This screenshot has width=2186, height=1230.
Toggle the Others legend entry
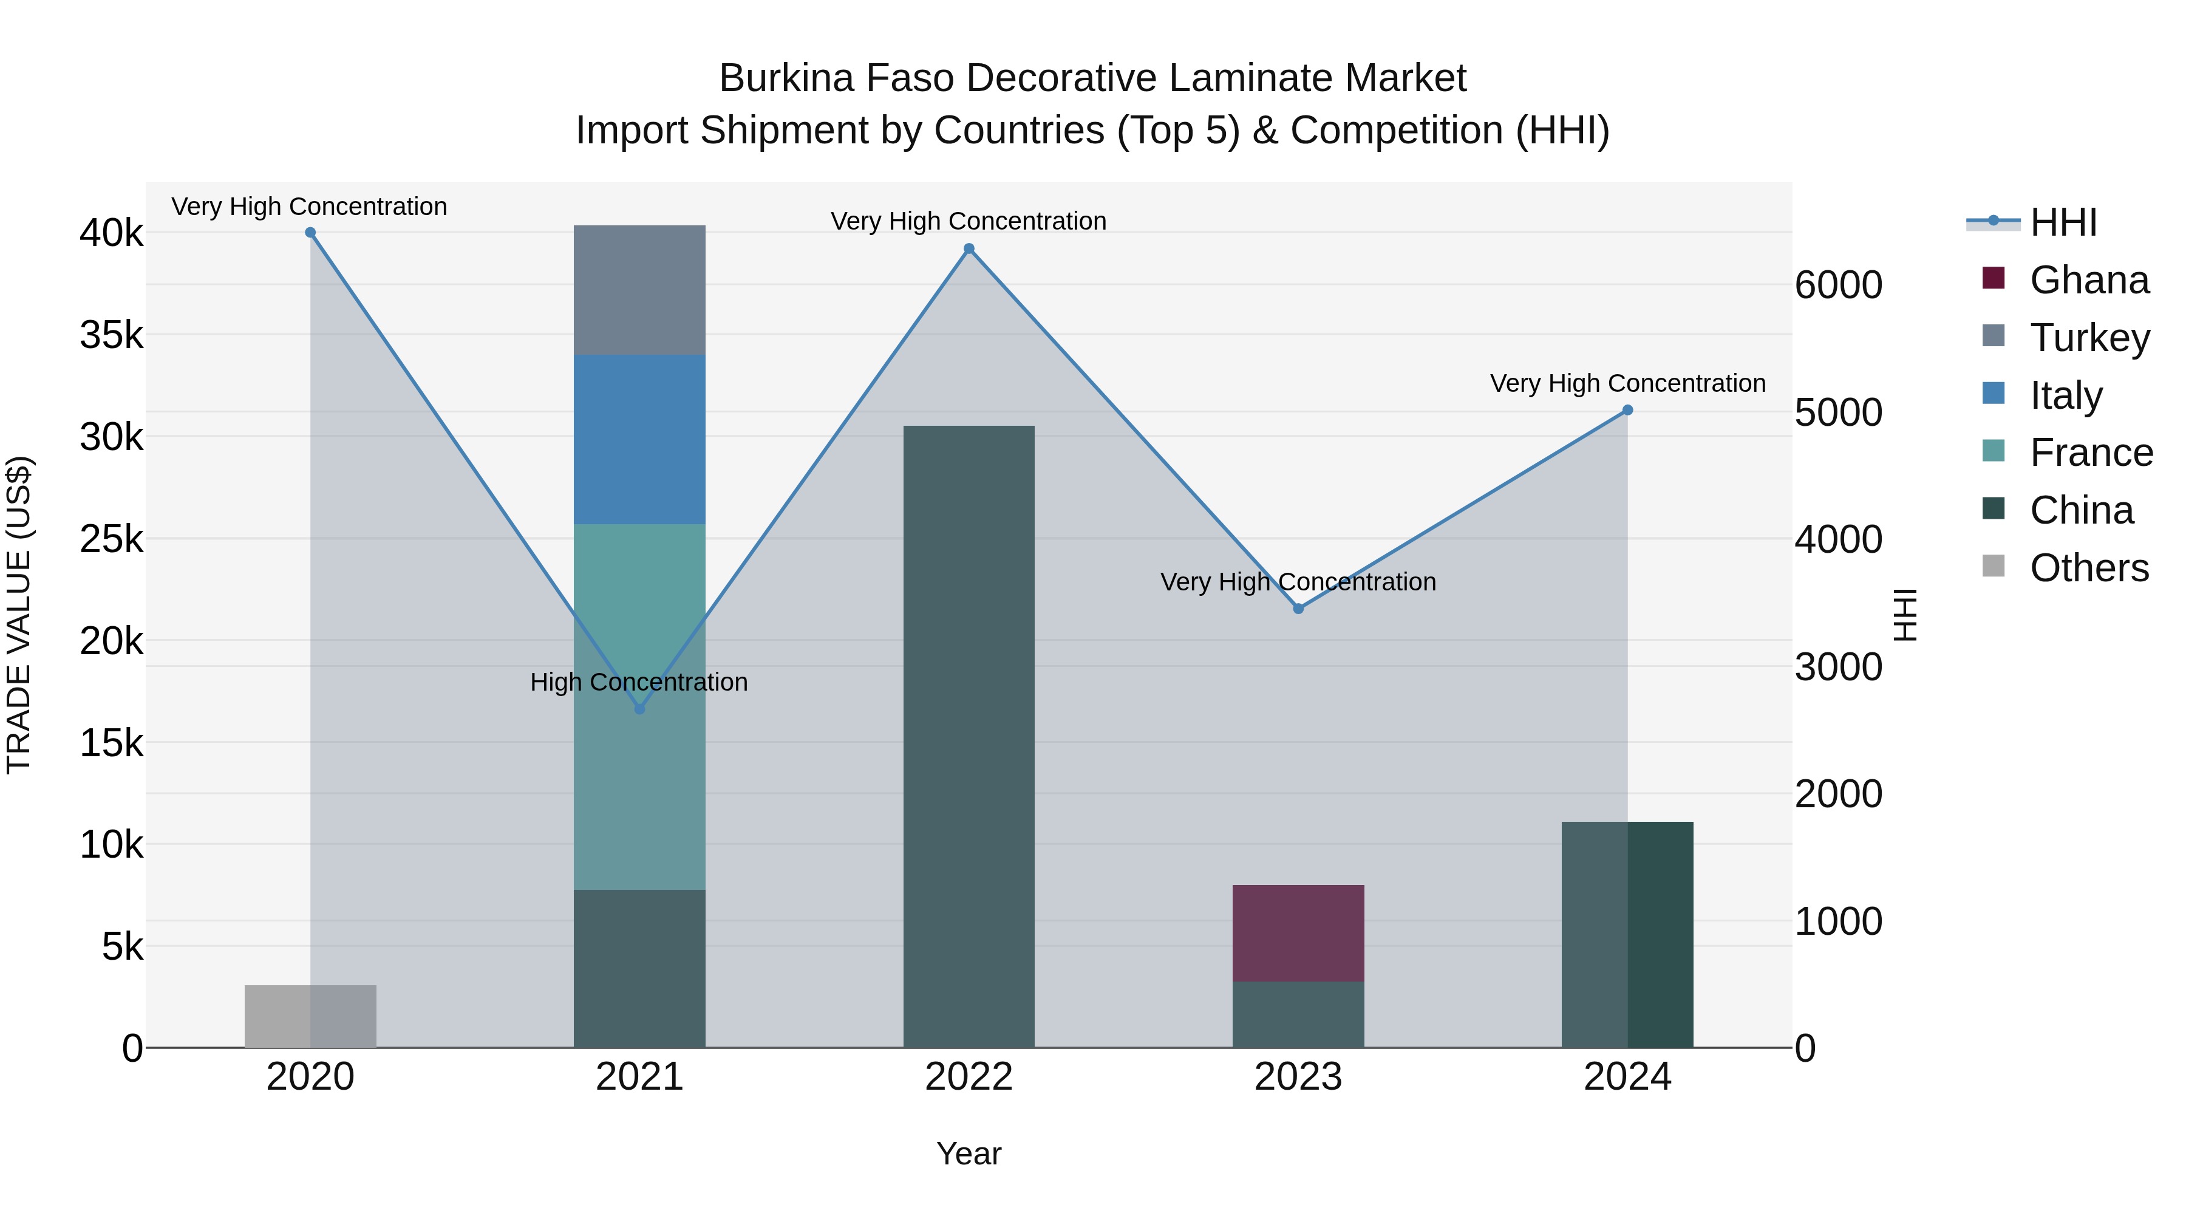[x=2066, y=568]
